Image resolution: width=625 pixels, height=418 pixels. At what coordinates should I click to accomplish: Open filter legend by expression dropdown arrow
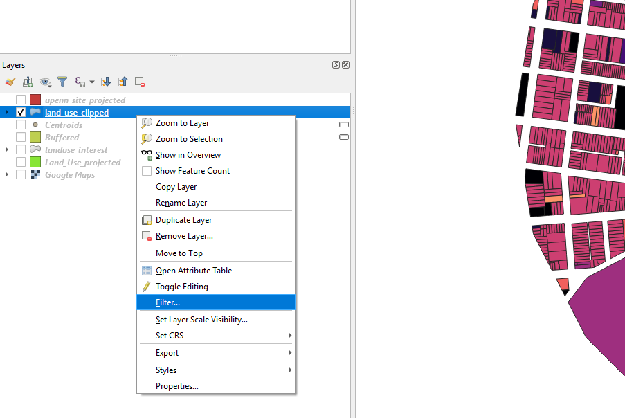91,82
